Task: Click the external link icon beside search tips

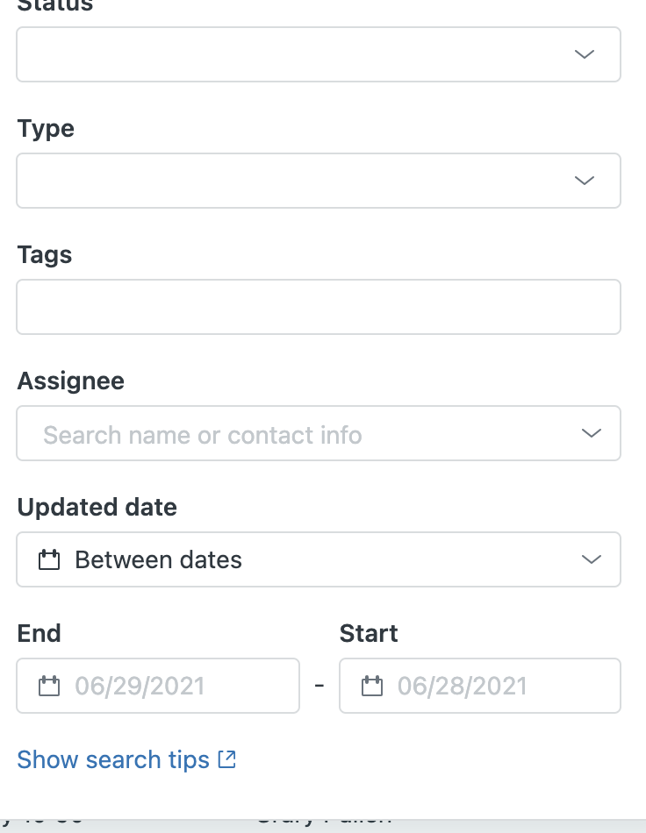Action: 227,759
